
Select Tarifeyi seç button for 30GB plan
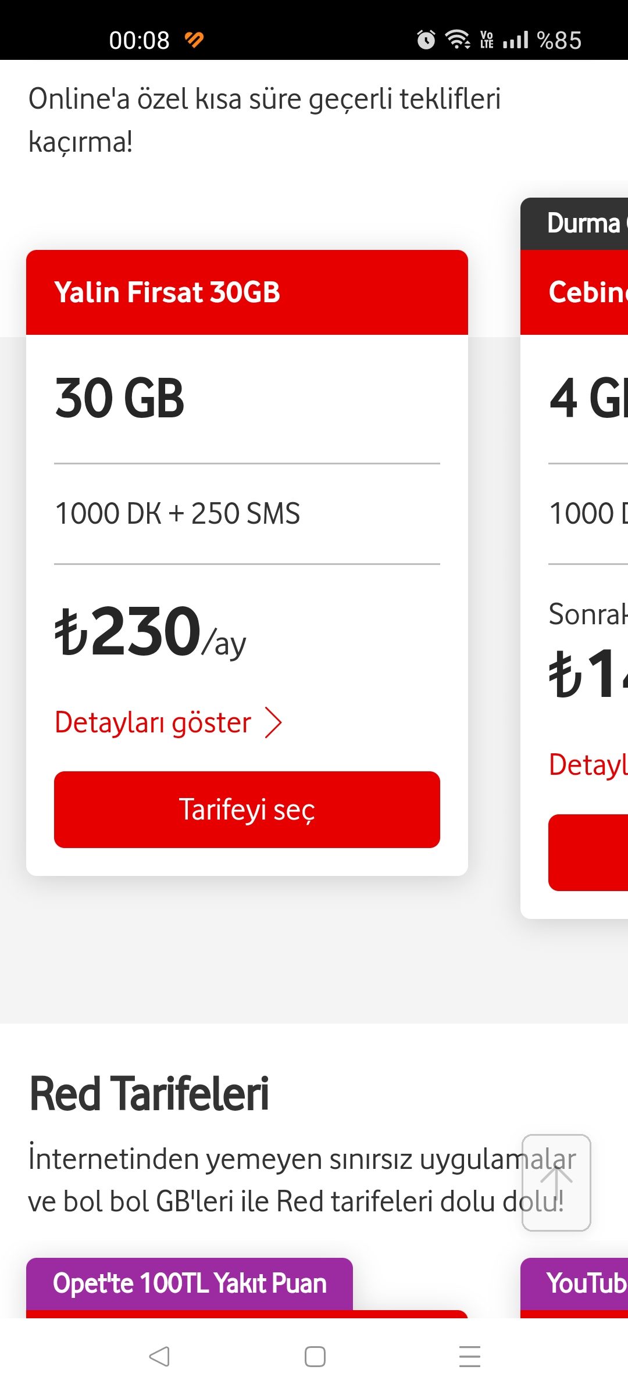(247, 810)
